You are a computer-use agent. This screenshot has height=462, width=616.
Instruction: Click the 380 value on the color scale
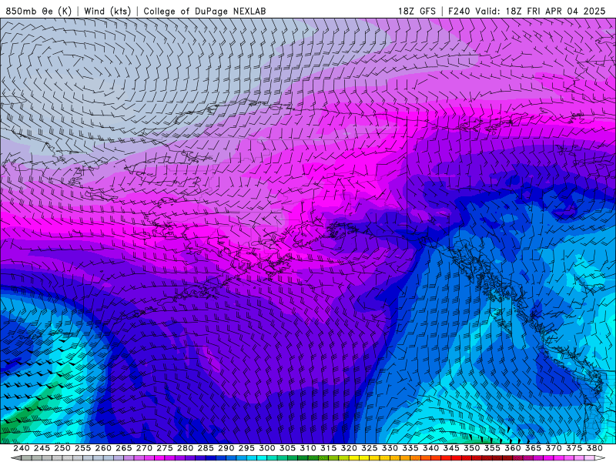pos(594,448)
